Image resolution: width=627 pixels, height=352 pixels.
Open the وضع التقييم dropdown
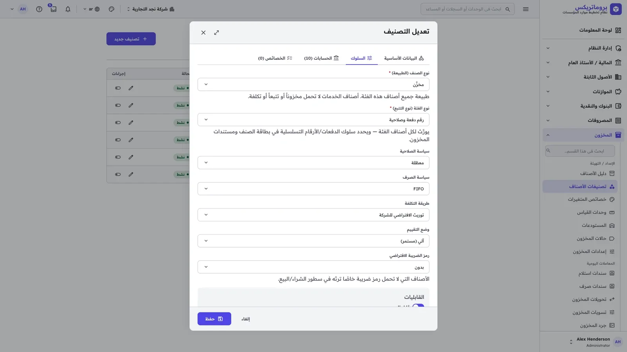point(313,241)
